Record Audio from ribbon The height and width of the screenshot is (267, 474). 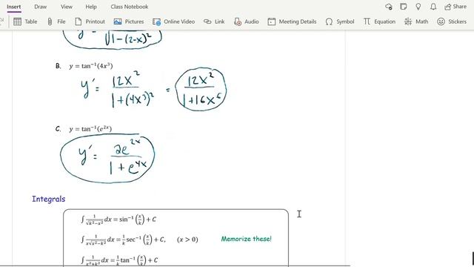pyautogui.click(x=247, y=22)
